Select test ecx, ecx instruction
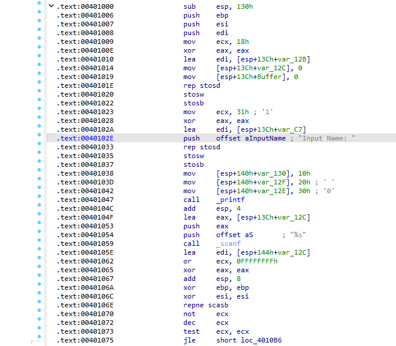The width and height of the screenshot is (396, 346). tap(216, 331)
